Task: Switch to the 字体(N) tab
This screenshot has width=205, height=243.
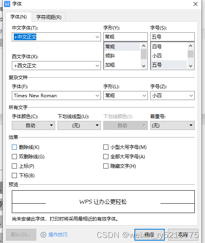Action: coord(19,17)
